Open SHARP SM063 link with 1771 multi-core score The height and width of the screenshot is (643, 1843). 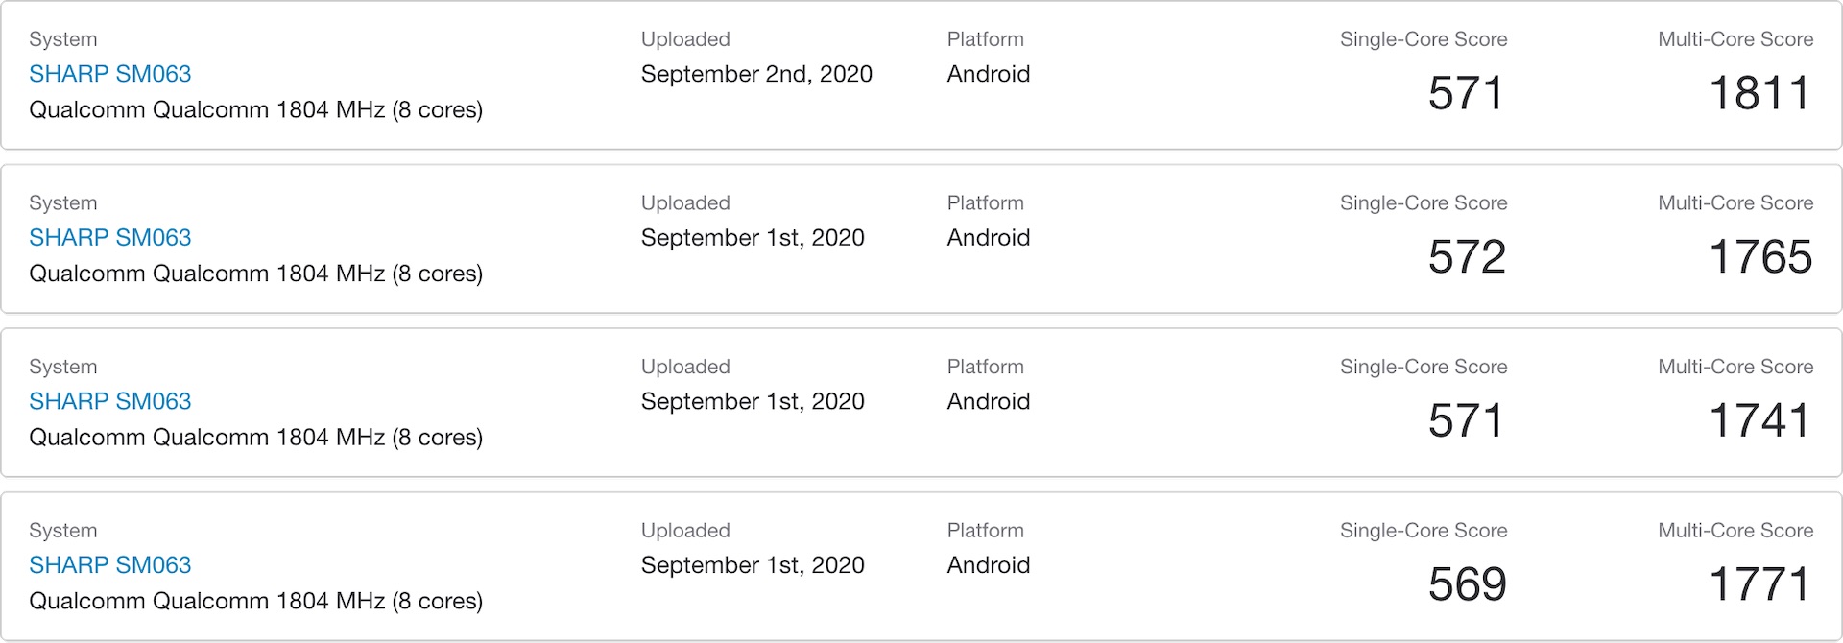[x=110, y=565]
